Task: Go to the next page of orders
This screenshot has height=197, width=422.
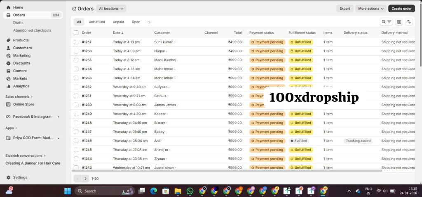Action: [x=86, y=179]
